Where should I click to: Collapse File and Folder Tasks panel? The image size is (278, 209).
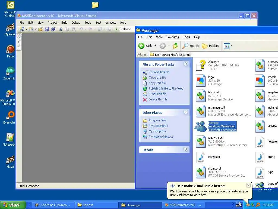tap(185, 64)
